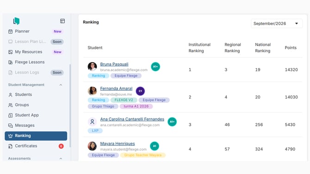The width and height of the screenshot is (310, 174).
Task: Click Bruna Pasquali's Ranking tag
Action: 98,76
